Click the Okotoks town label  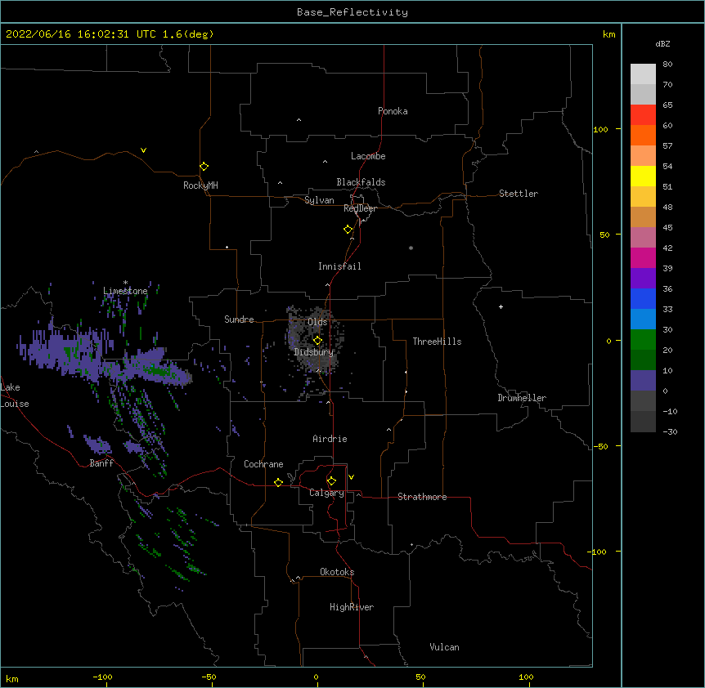(337, 572)
